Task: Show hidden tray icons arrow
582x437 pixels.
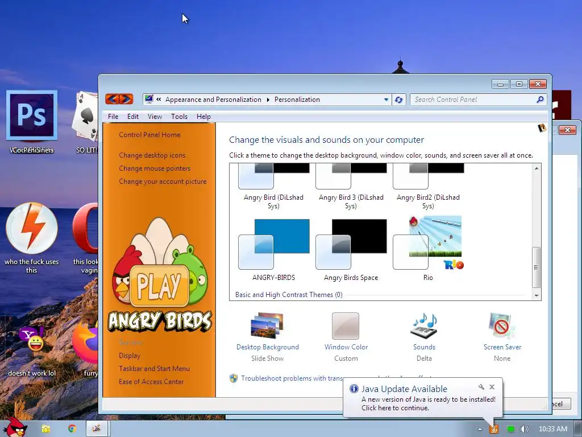Action: (x=480, y=429)
